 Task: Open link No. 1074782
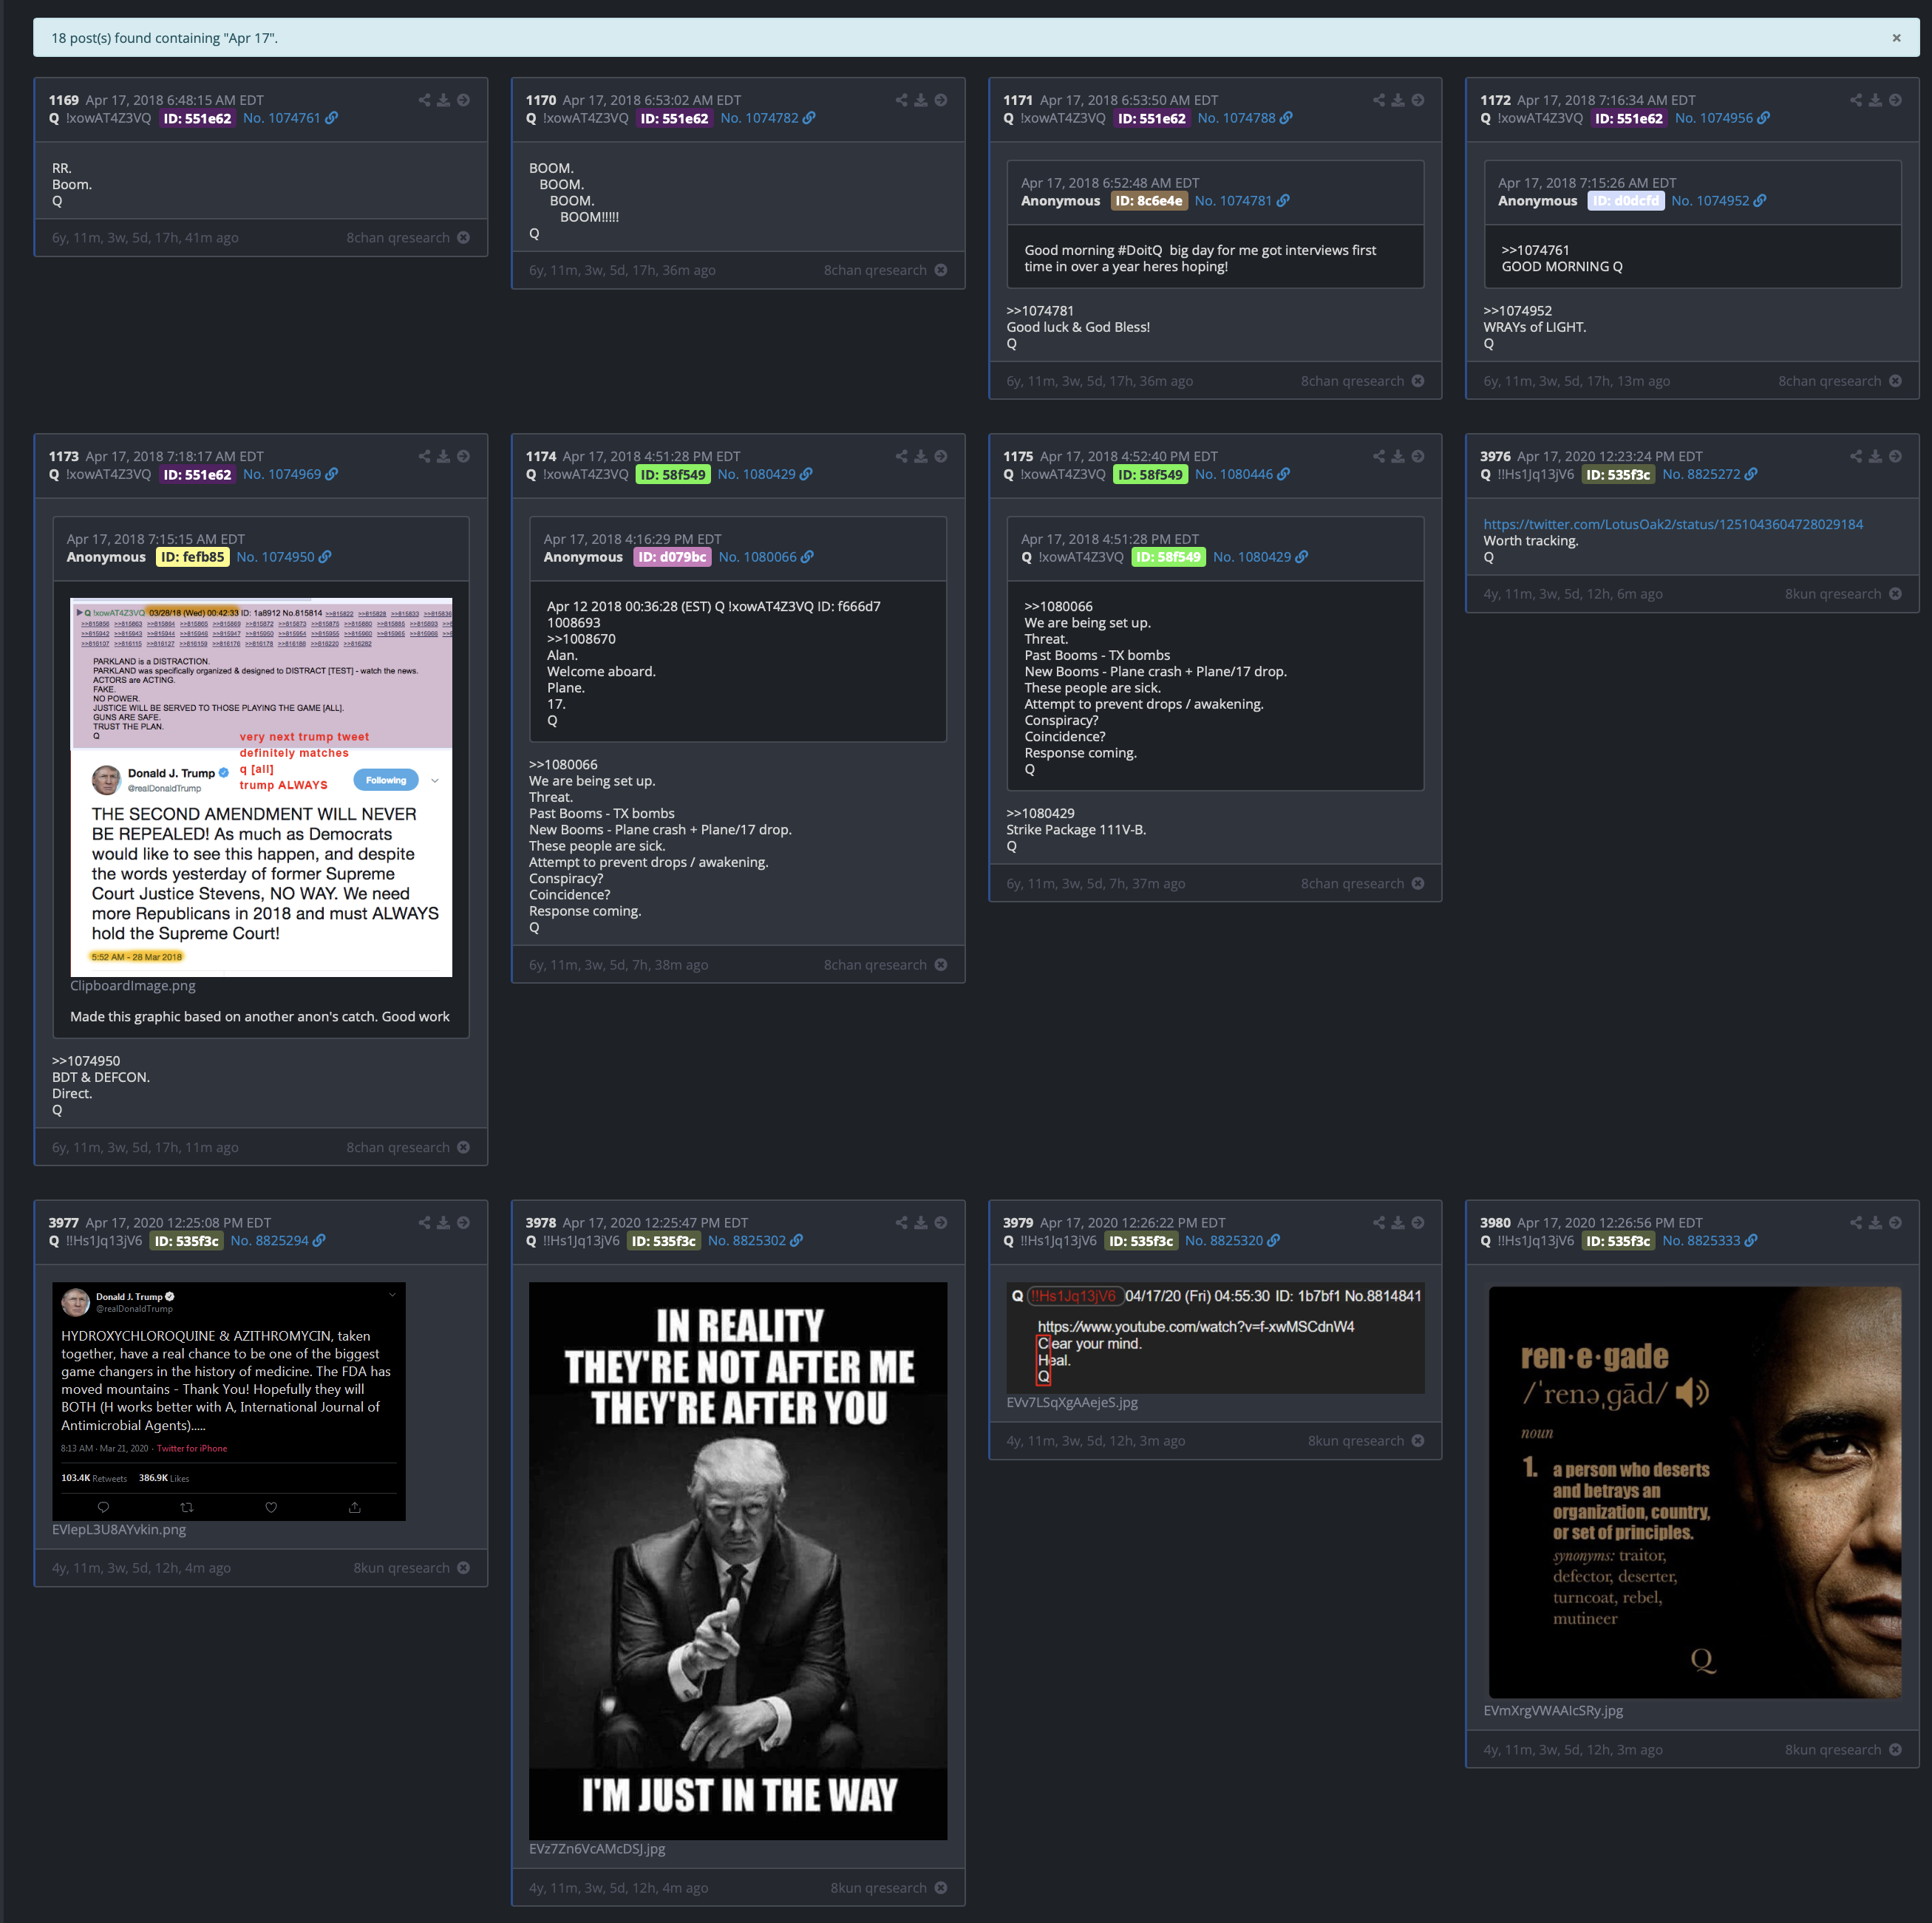767,118
